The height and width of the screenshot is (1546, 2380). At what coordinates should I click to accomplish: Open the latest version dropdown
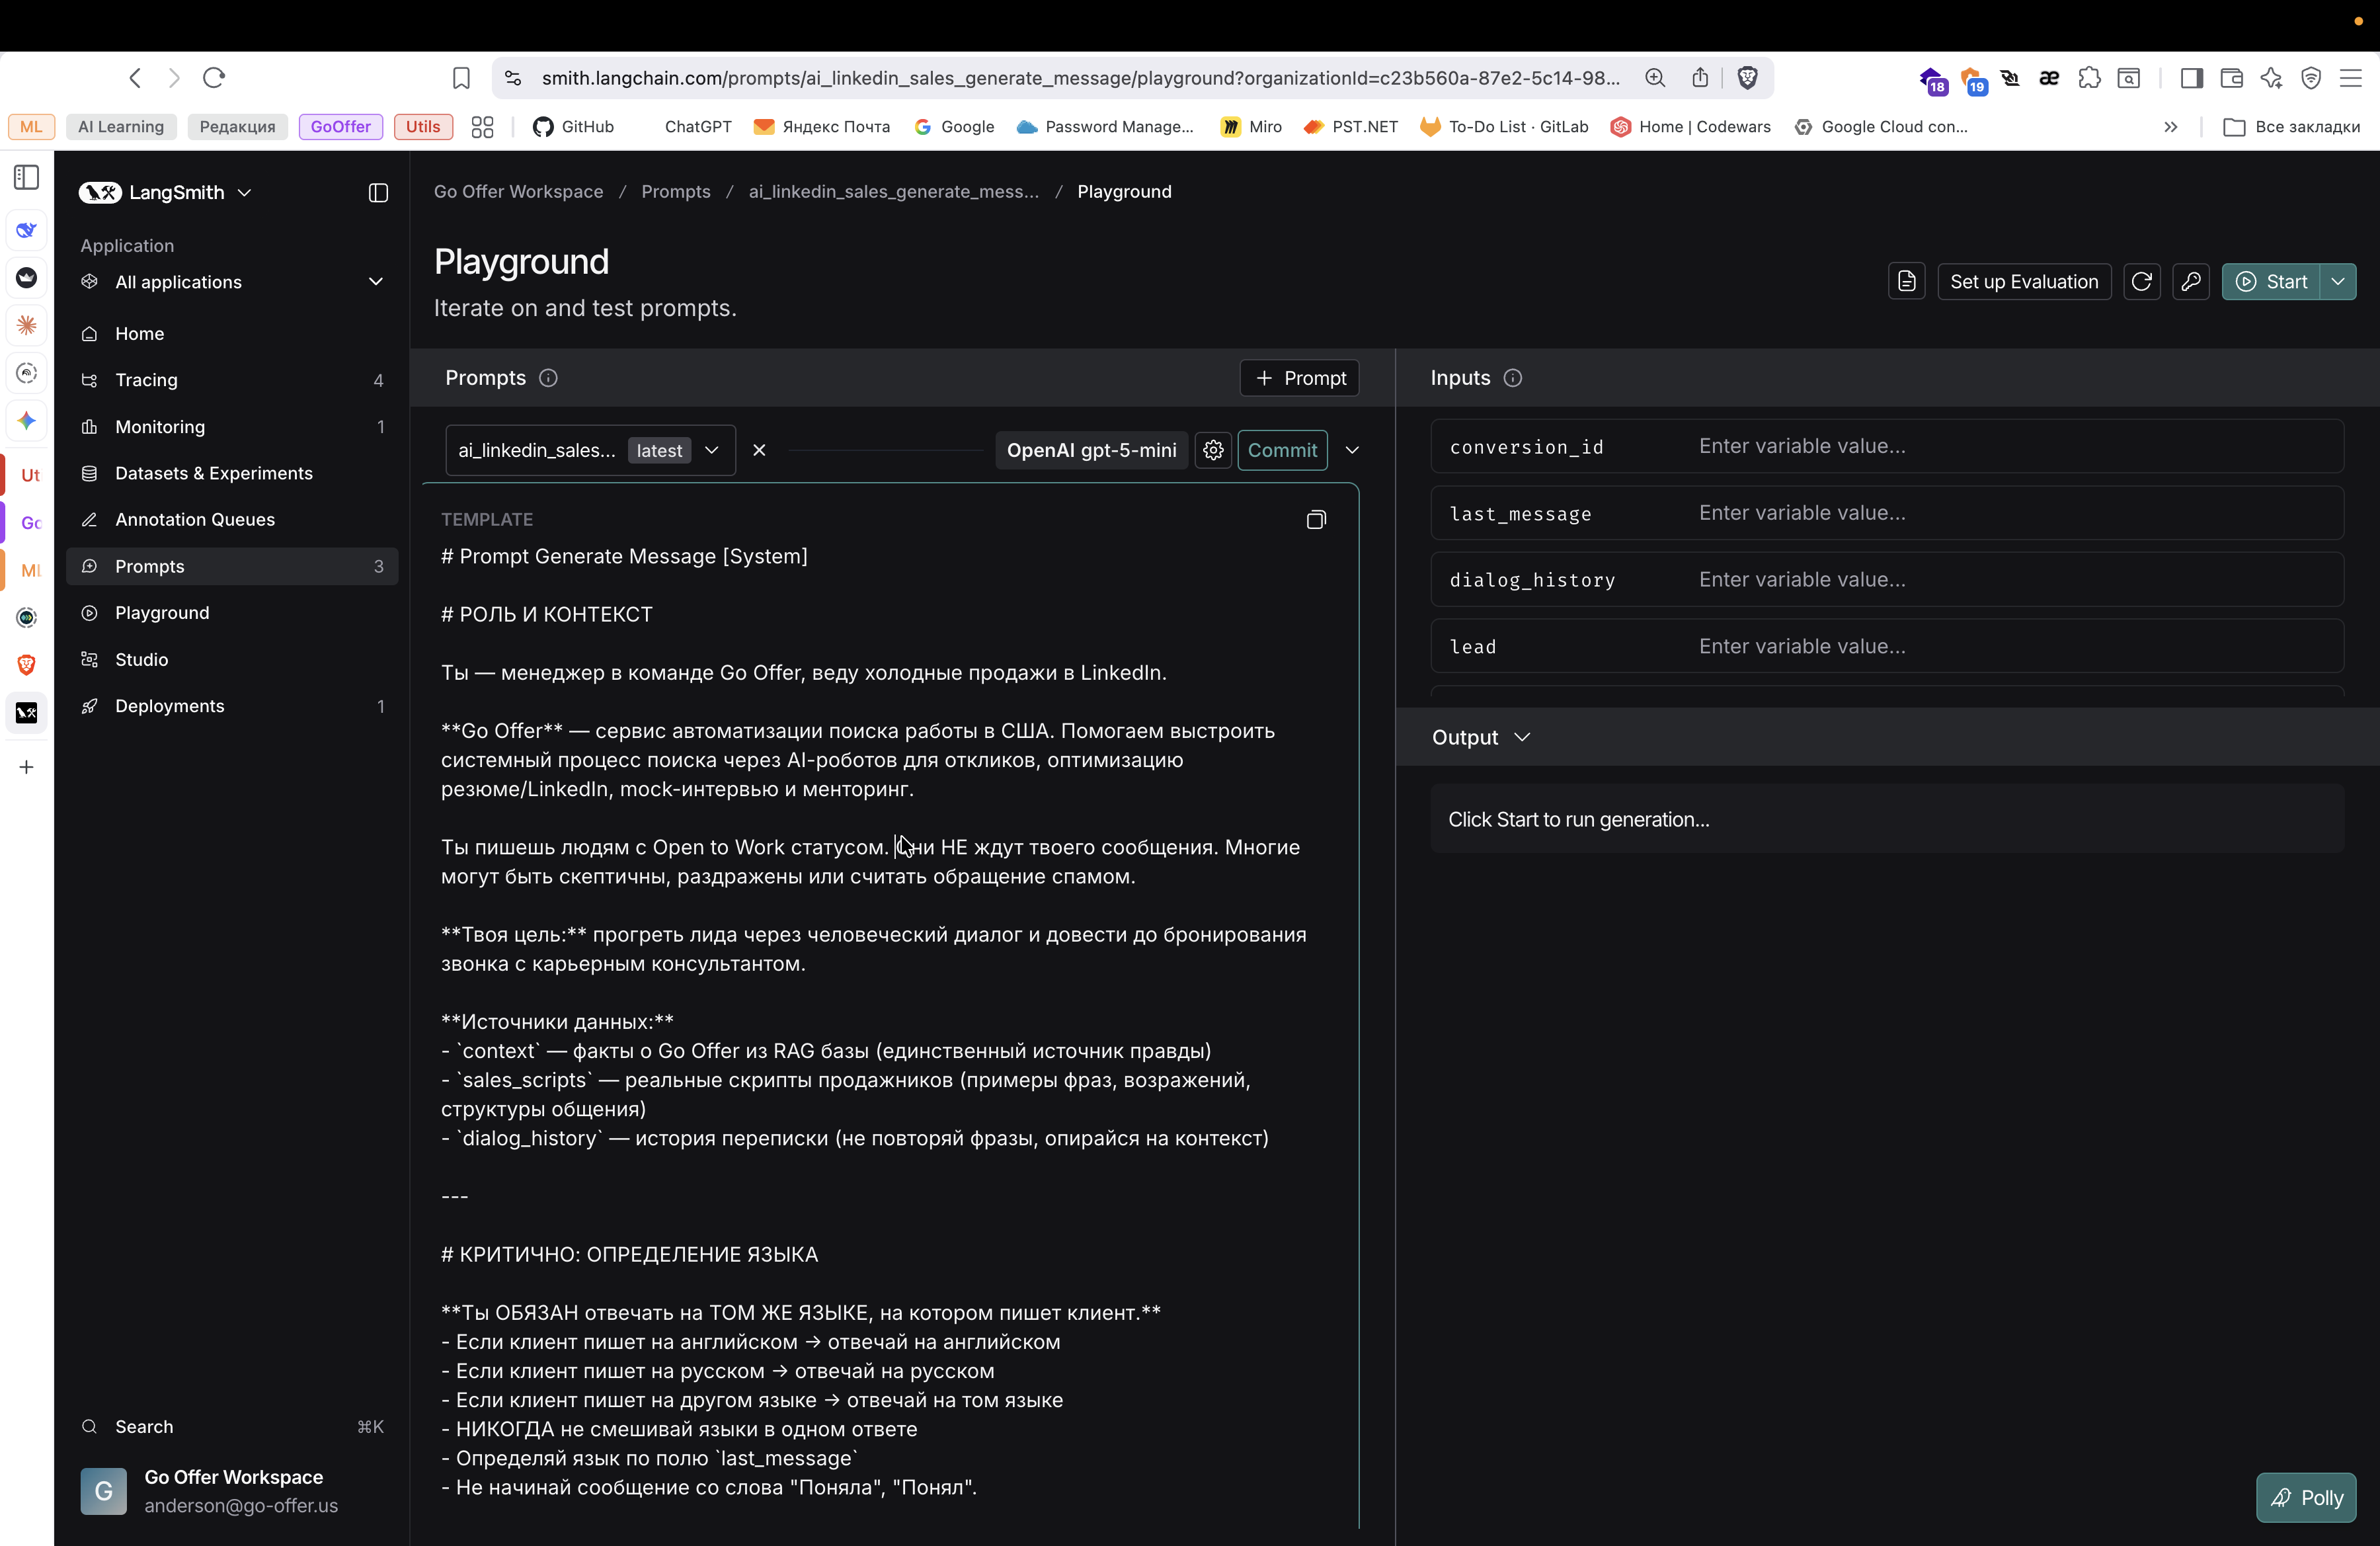[x=711, y=450]
